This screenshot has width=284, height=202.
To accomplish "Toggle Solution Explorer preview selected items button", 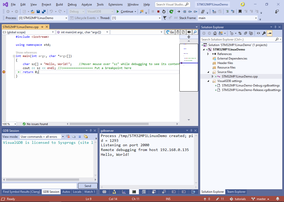I will tap(269, 33).
